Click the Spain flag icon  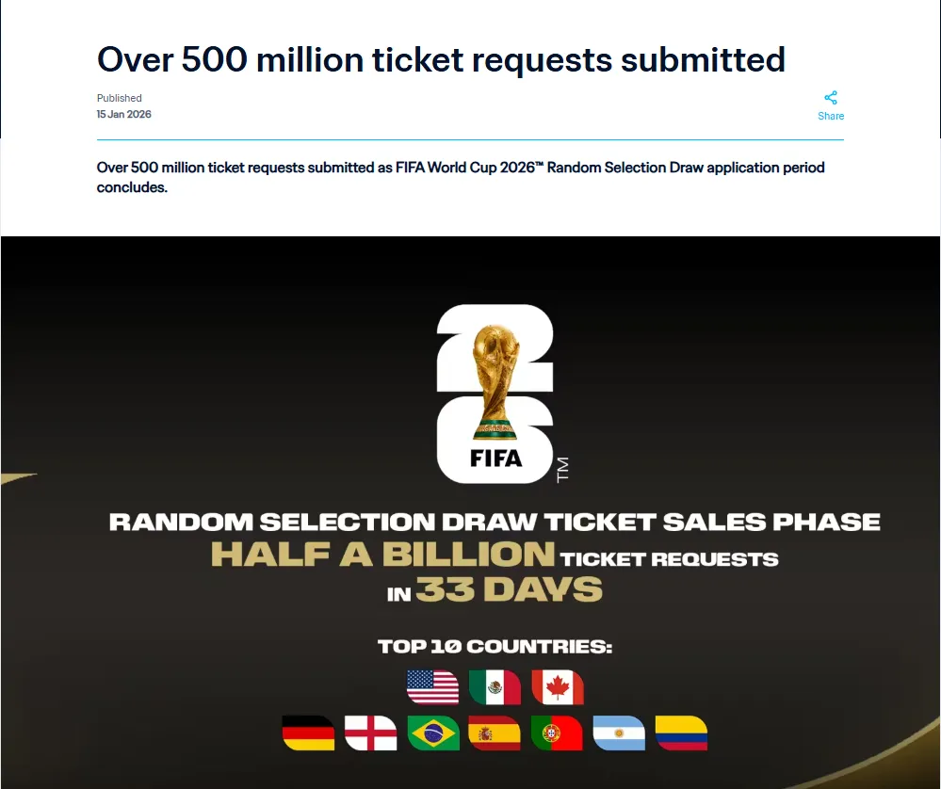[x=495, y=733]
